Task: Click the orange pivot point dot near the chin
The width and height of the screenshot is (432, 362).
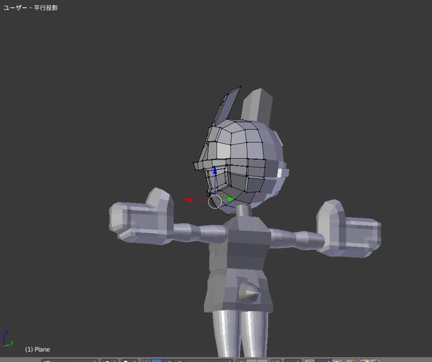Action: tap(222, 196)
